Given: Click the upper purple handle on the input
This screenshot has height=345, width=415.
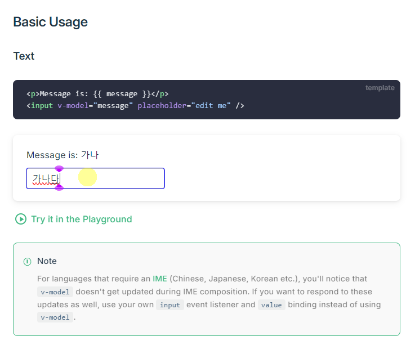Looking at the screenshot, I should point(59,169).
